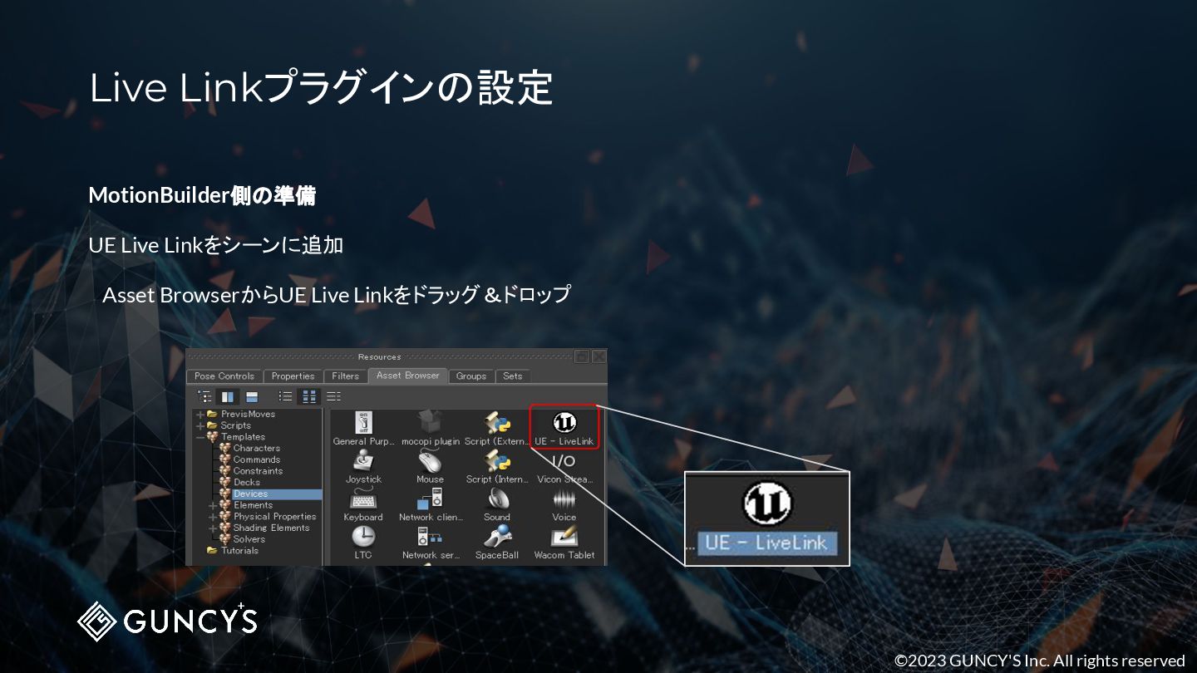Select Decks in the Templates tree

[247, 483]
